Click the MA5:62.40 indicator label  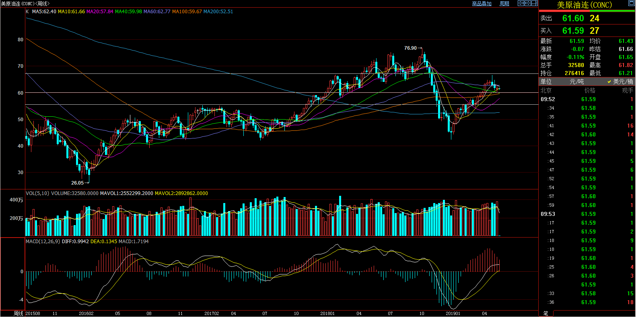pos(44,12)
